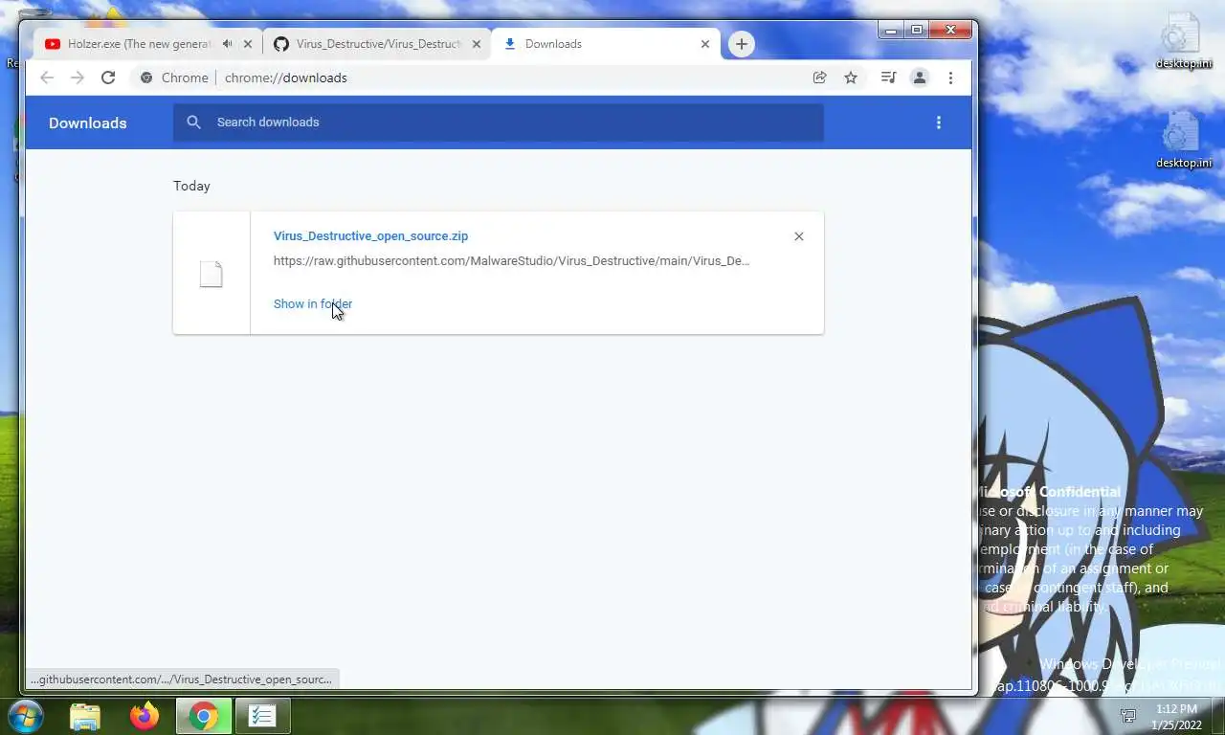Open a new tab with plus button

pos(741,44)
